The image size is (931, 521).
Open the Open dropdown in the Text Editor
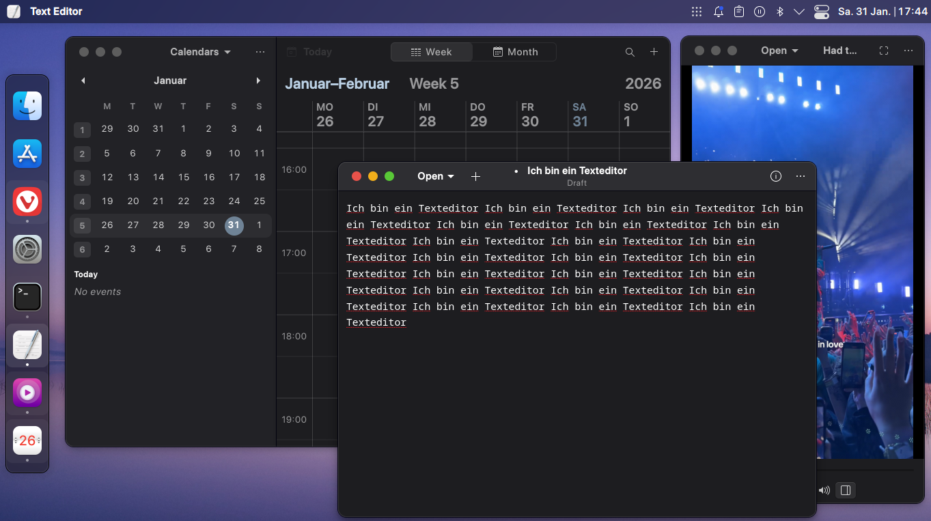[435, 175]
